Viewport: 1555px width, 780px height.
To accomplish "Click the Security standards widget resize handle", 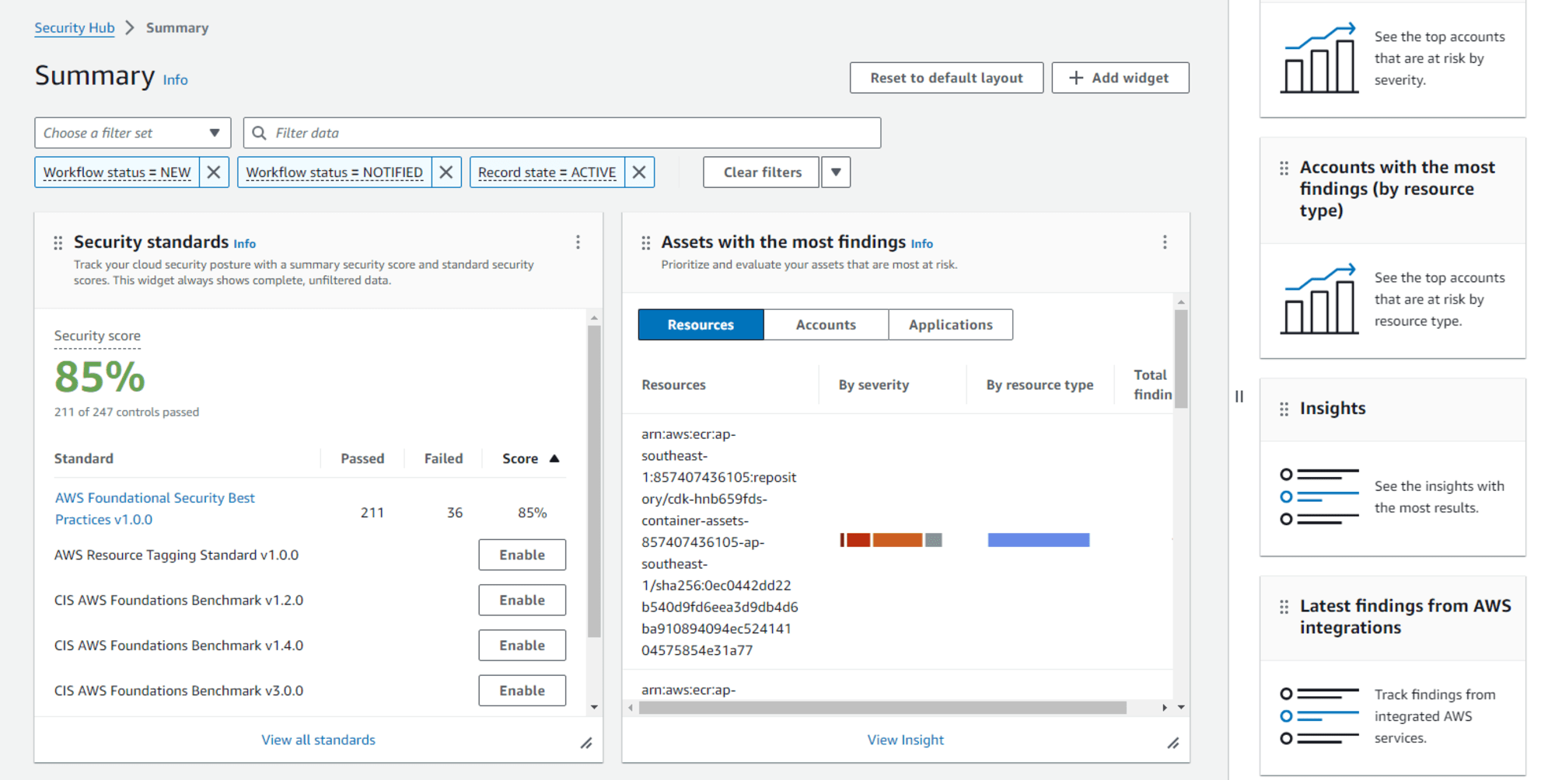I will tap(586, 743).
